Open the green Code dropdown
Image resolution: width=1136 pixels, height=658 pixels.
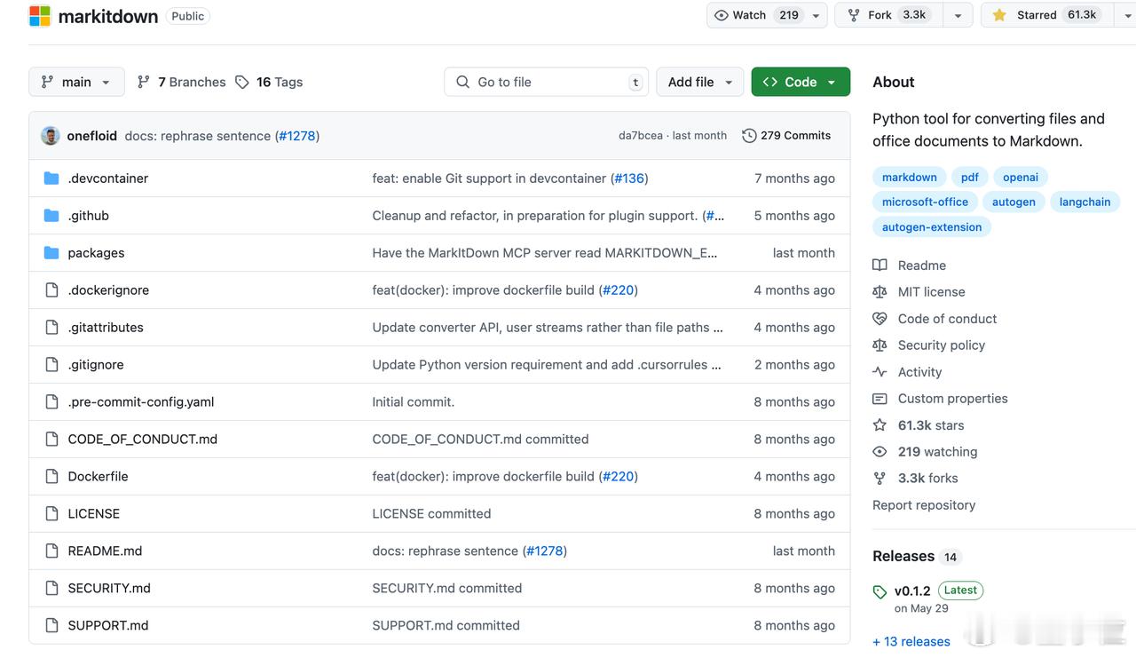(801, 82)
